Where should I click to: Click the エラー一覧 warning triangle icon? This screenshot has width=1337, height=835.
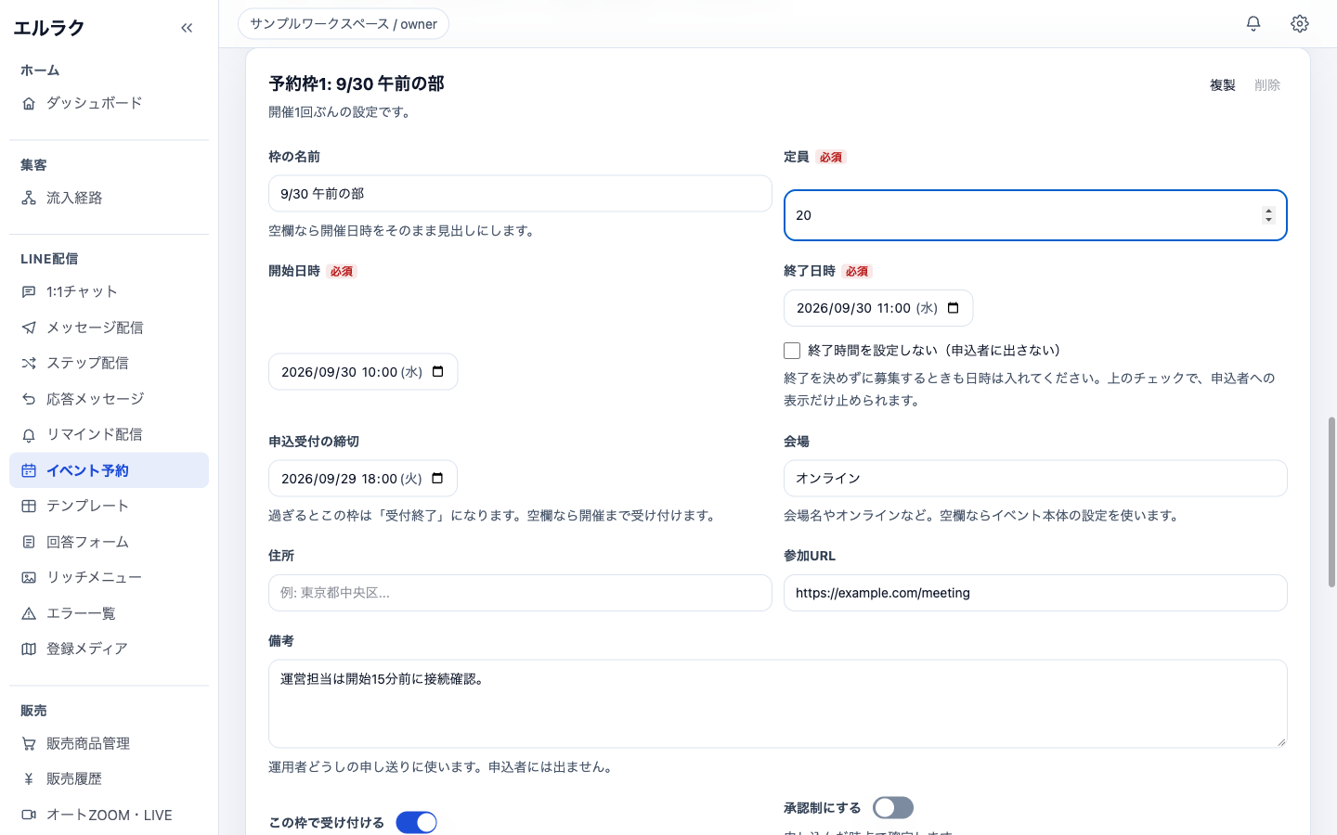pos(29,613)
